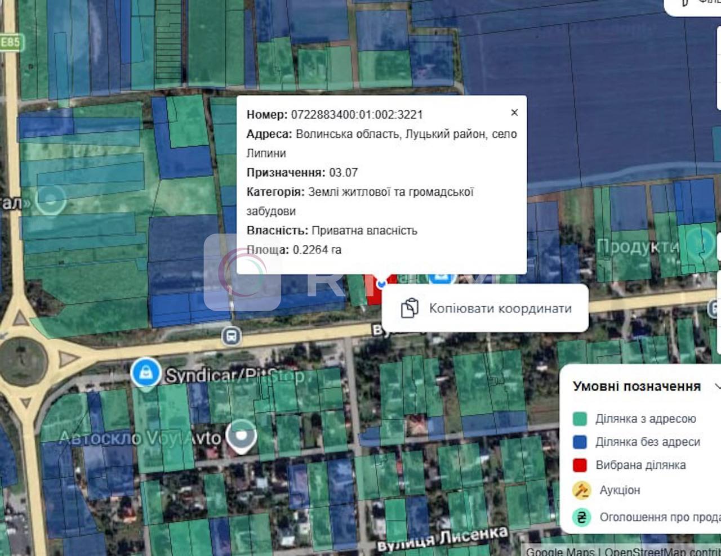Viewport: 721px width, 556px height.
Task: Collapse the 'Умовні позначення' legend chevron
Action: point(717,386)
